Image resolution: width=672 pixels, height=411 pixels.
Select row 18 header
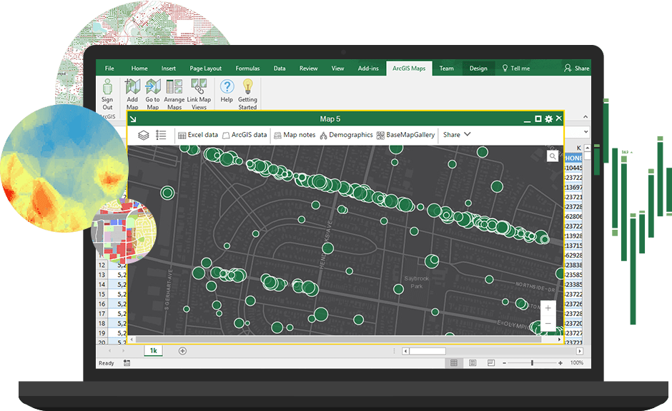pos(102,324)
